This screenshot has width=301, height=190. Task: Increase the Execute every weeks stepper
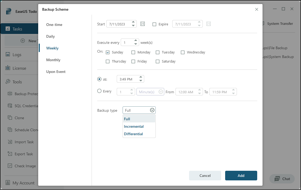tap(136, 41)
